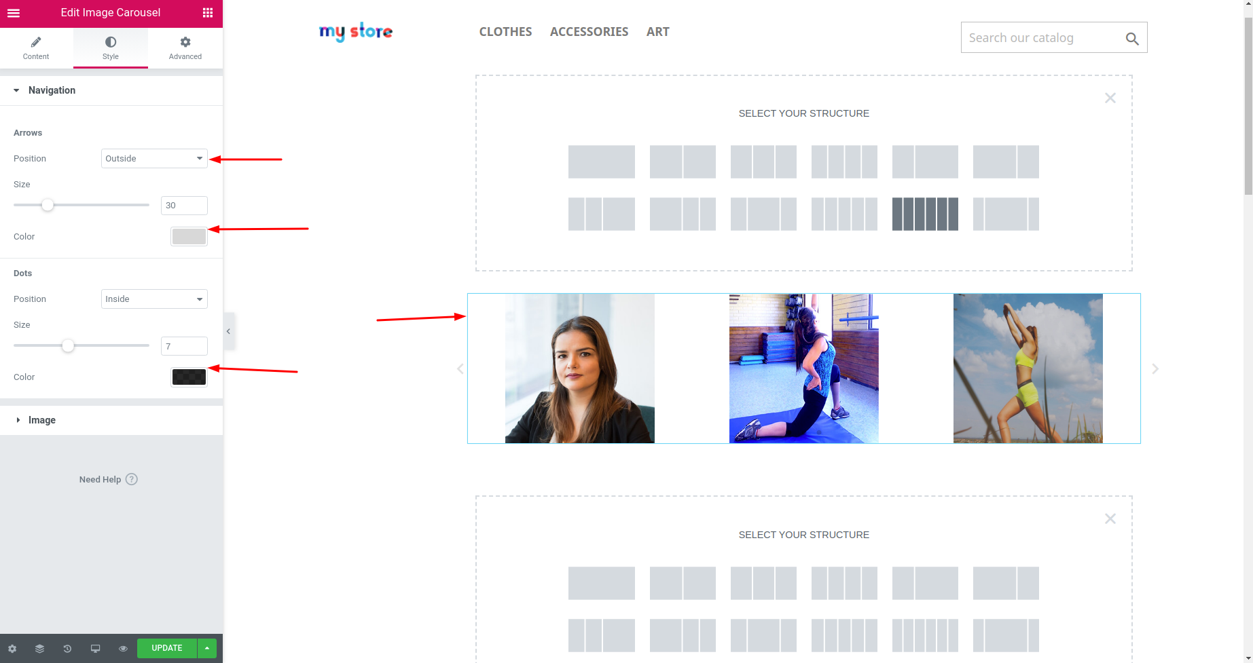The image size is (1253, 663).
Task: Select four equal columns structure in bottom selector
Action: [x=844, y=583]
